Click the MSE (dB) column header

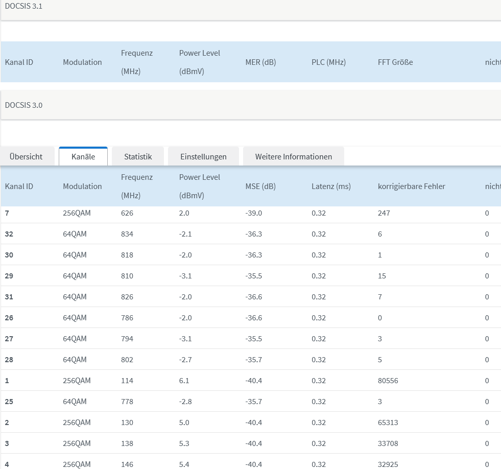point(260,186)
